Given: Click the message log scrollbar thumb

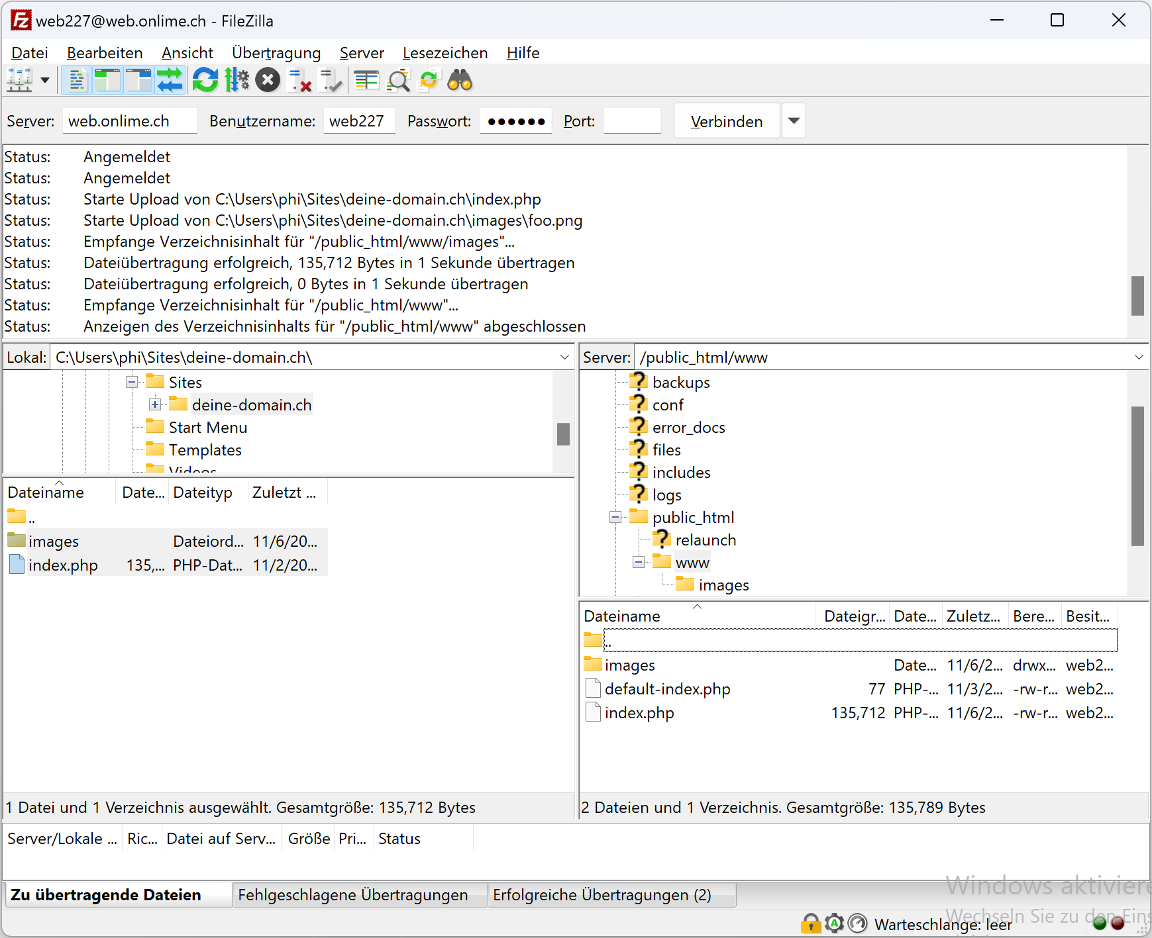Looking at the screenshot, I should click(x=1138, y=296).
